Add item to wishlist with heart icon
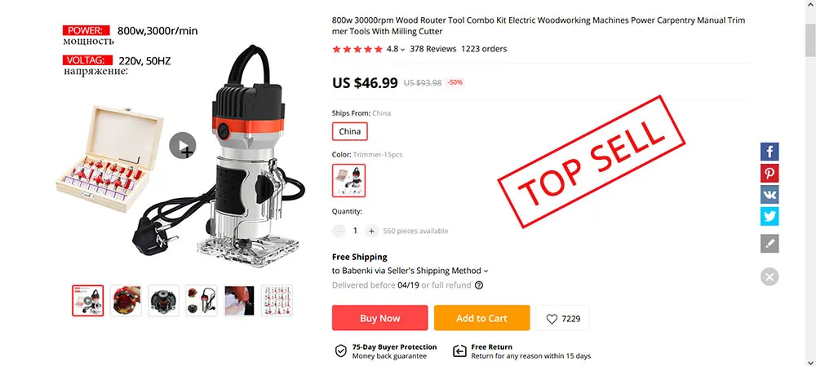Screen dimensions: 816x366 tap(562, 318)
